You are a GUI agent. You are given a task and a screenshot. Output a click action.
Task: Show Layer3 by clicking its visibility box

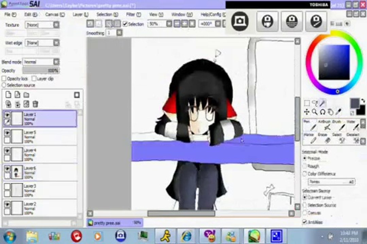point(7,187)
